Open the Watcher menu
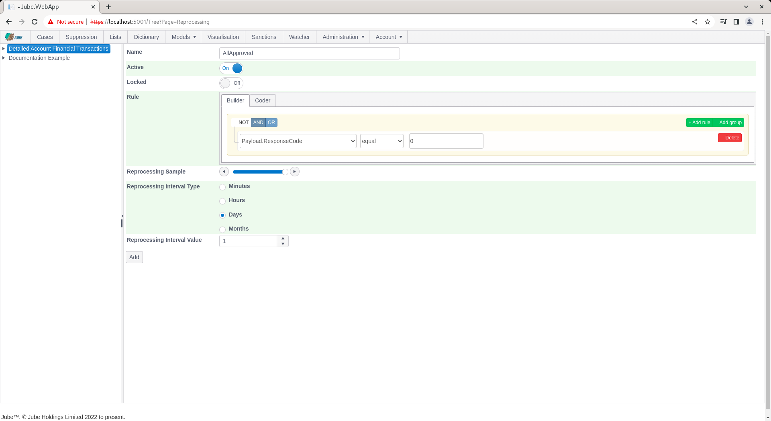This screenshot has width=771, height=421. [300, 37]
